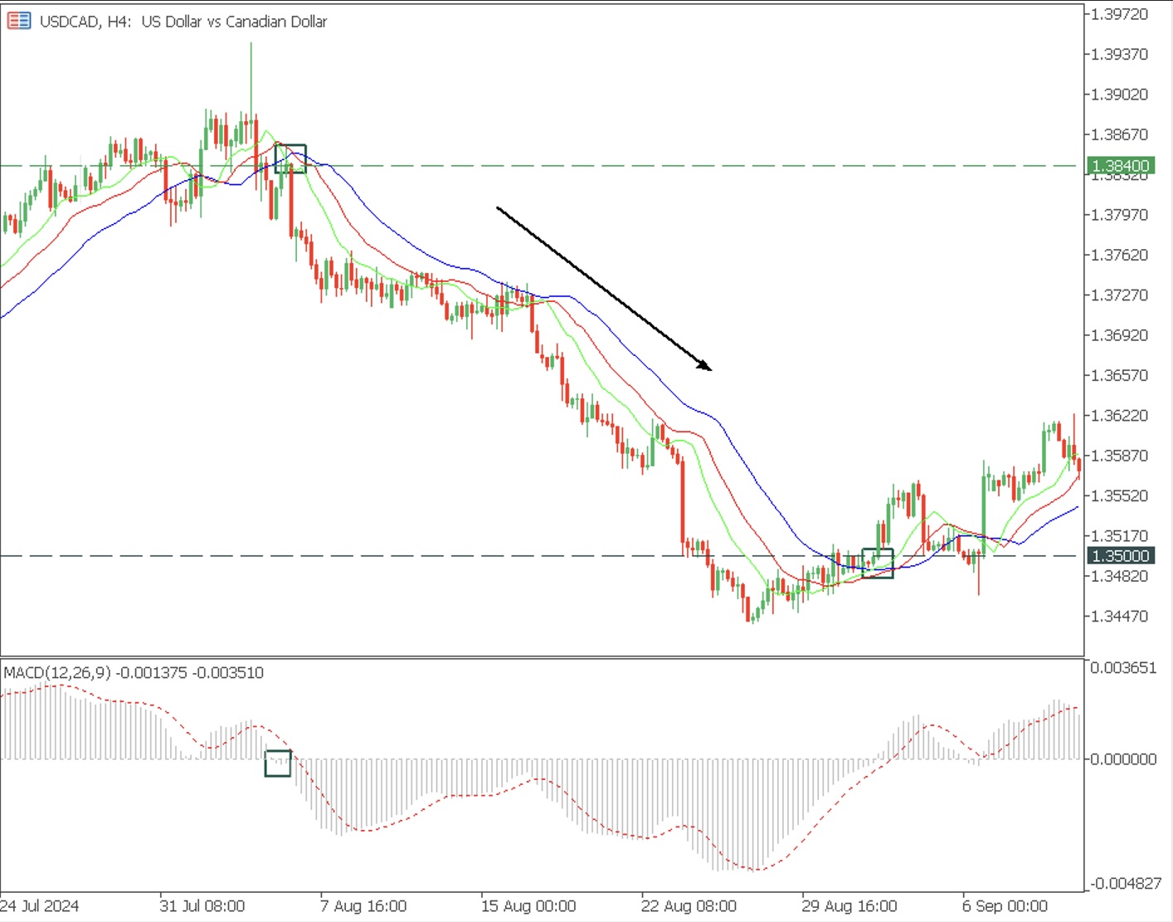Screen dimensions: 1173x922
Task: Click the chart icon beside USDCAD title
Action: tap(19, 21)
